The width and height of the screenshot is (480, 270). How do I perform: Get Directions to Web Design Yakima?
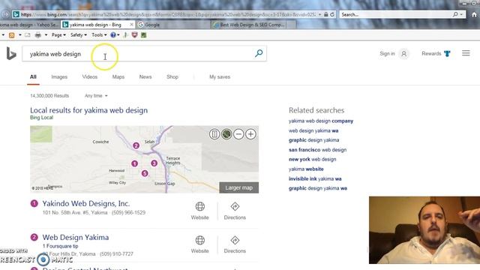click(235, 244)
